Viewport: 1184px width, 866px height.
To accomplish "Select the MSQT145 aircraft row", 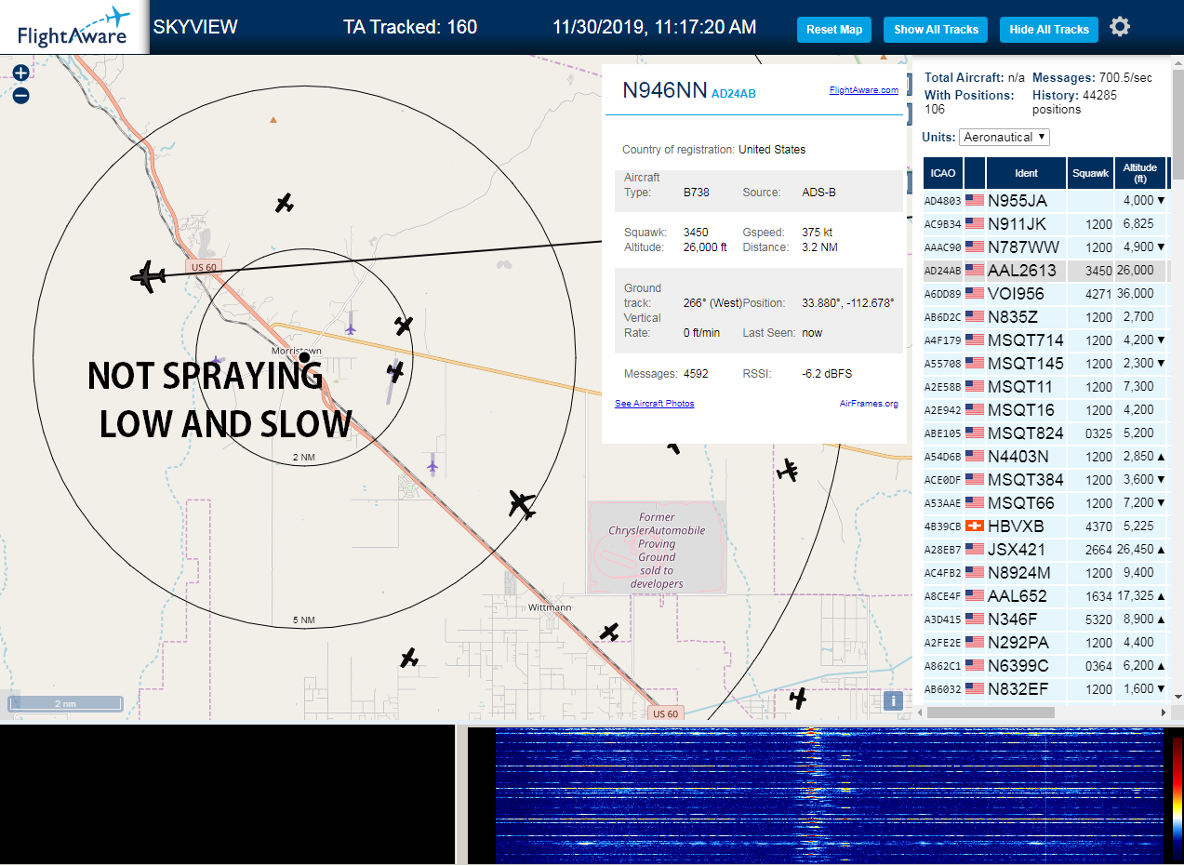I will (x=1045, y=364).
